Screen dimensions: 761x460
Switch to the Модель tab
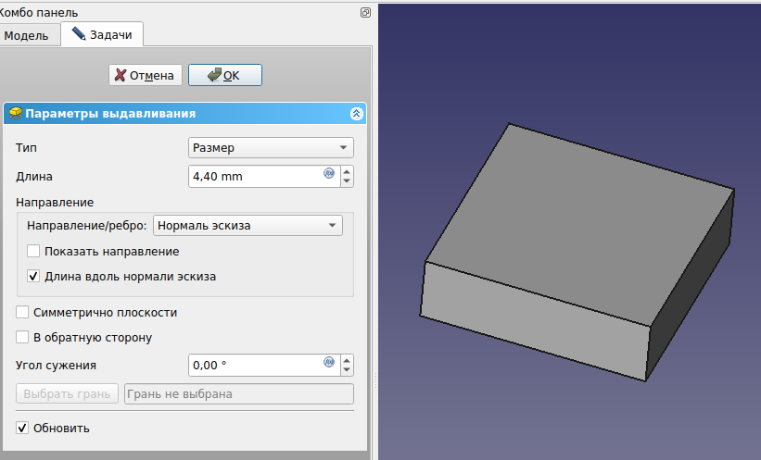point(26,35)
